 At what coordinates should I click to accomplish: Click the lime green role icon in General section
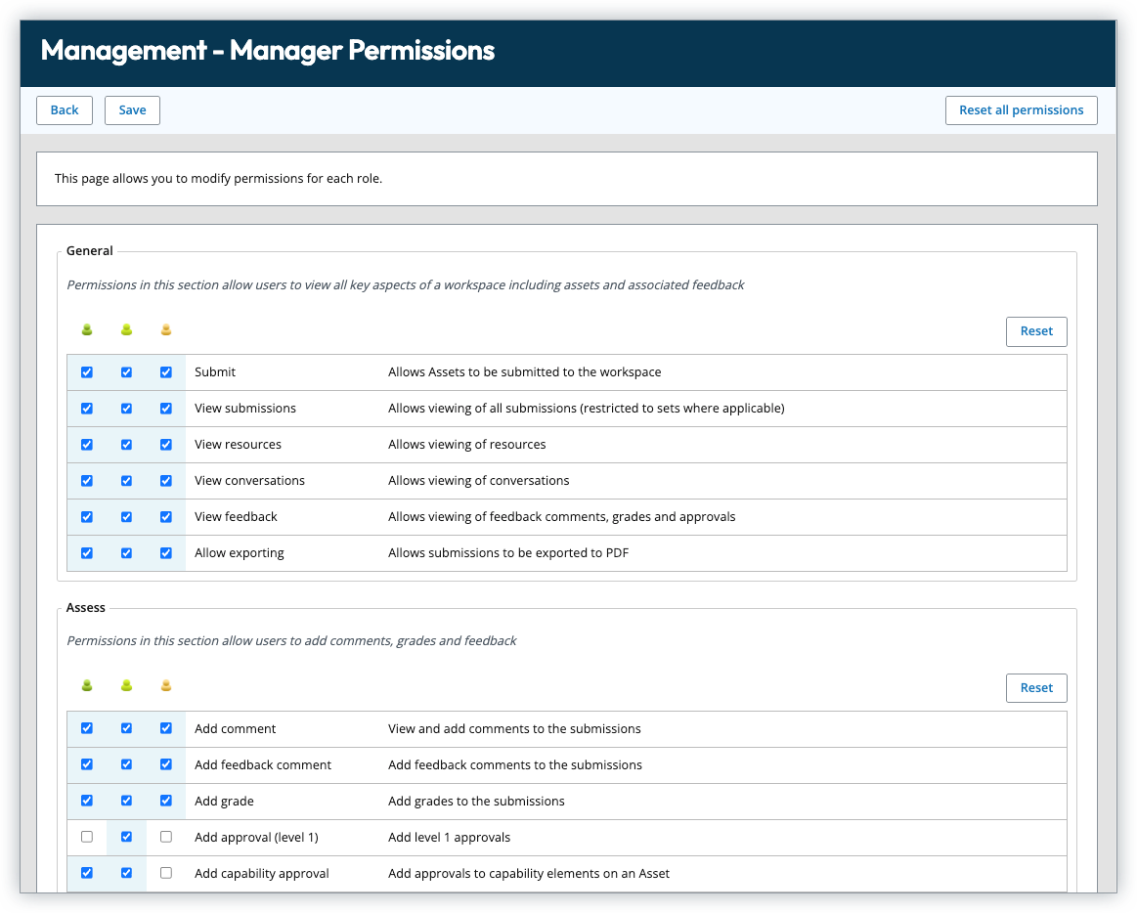(x=126, y=330)
